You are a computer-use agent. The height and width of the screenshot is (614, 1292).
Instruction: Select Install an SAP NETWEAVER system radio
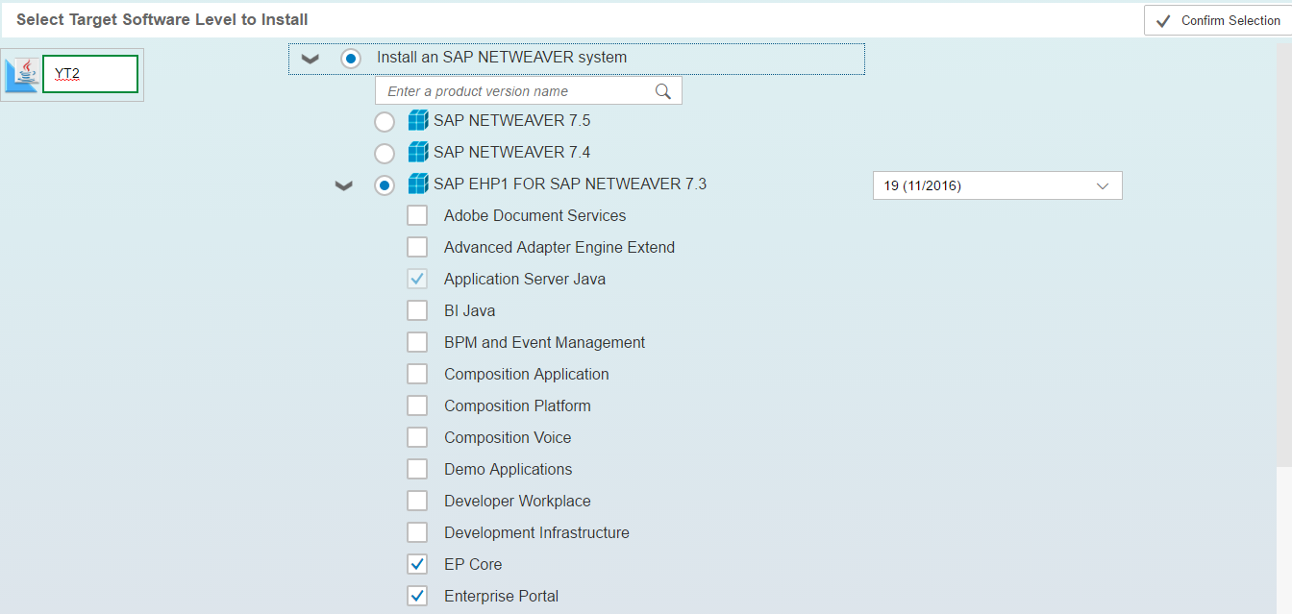351,59
